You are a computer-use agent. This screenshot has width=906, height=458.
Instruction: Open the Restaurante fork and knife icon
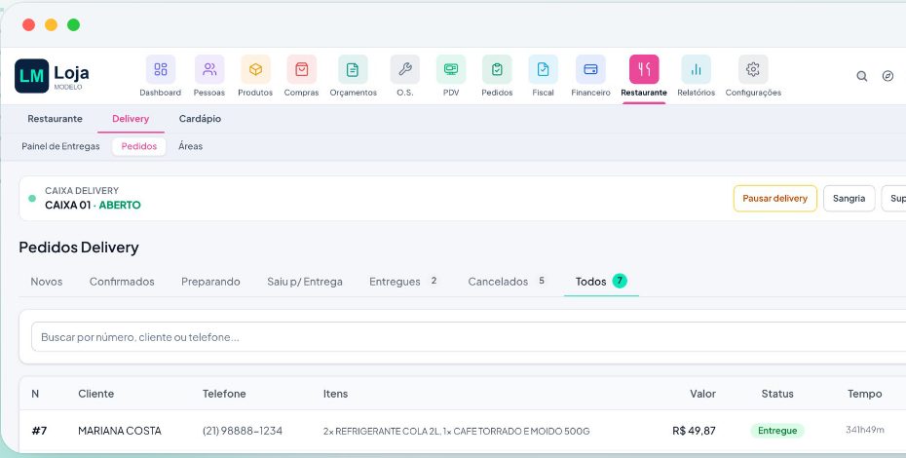(644, 69)
